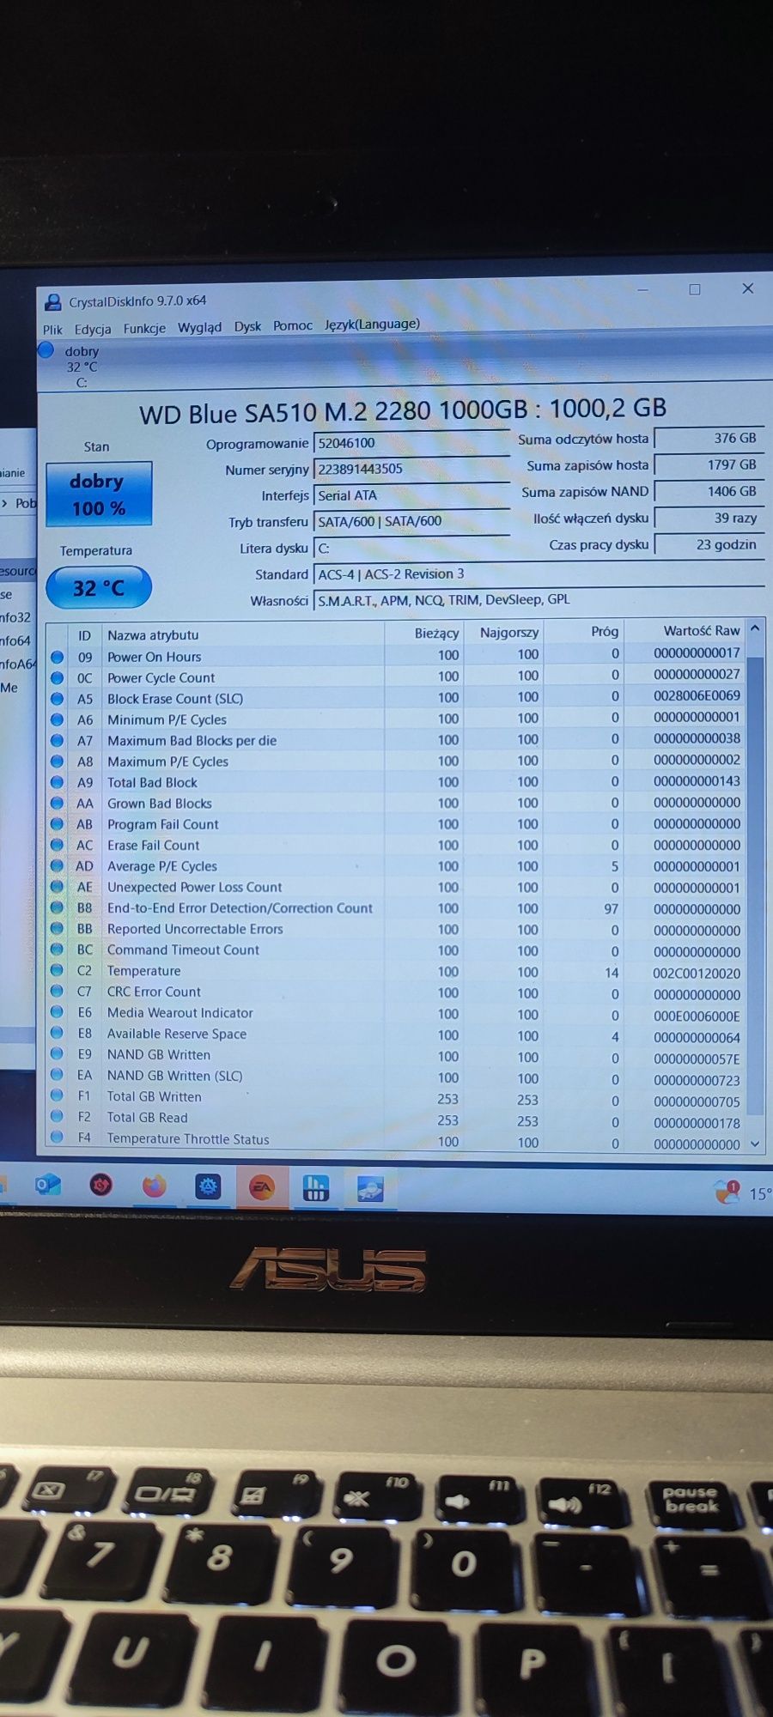Click the raw value 000E0006000E

coord(697,1016)
